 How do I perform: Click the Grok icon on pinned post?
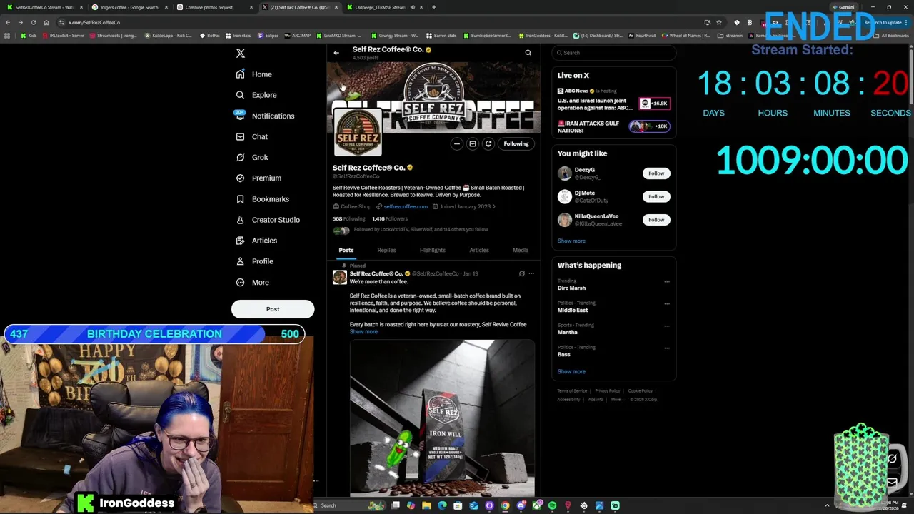pyautogui.click(x=521, y=273)
